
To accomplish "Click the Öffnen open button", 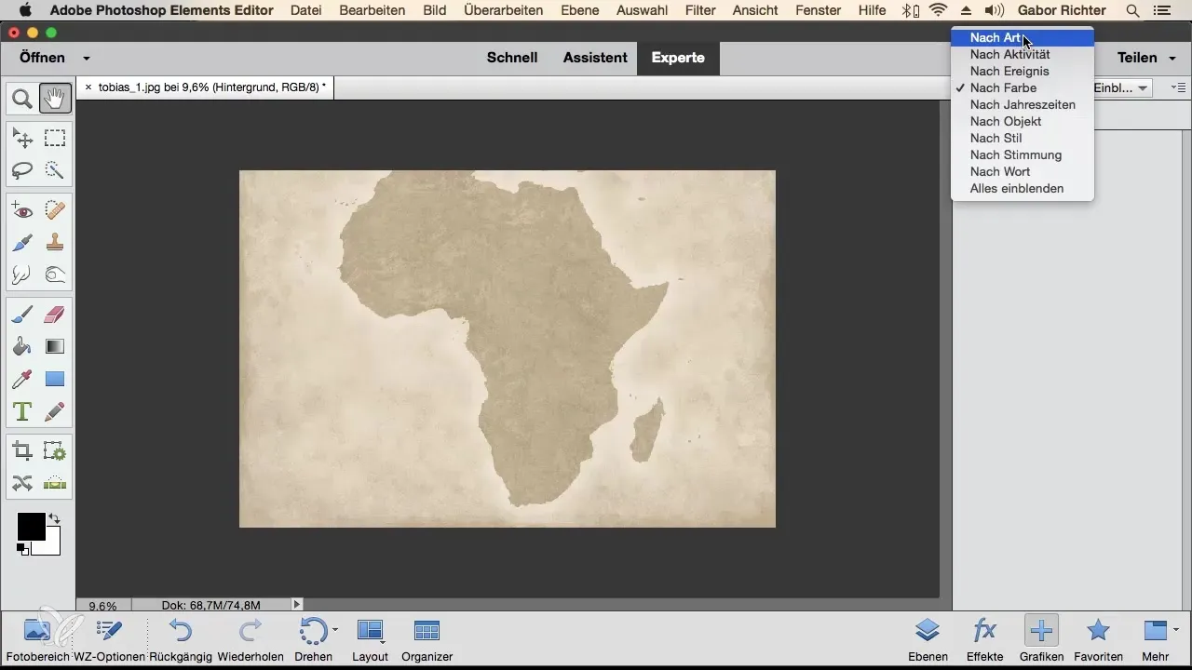I will click(x=42, y=58).
